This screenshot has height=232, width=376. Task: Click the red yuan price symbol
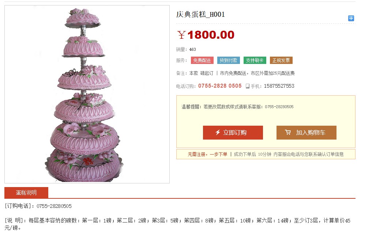tap(181, 35)
